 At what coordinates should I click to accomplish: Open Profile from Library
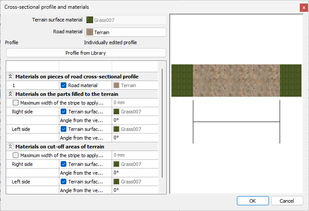(x=86, y=53)
